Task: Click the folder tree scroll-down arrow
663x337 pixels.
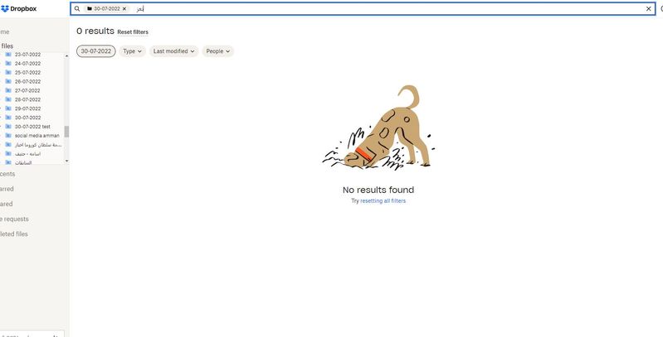Action: coord(66,161)
